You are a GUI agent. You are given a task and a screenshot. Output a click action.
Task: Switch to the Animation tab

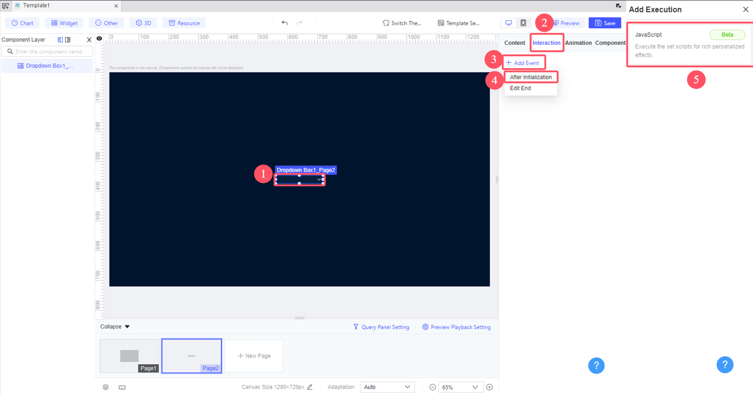[x=578, y=43]
